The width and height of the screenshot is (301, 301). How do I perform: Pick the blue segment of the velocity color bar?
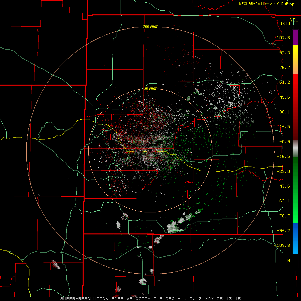click(295, 238)
